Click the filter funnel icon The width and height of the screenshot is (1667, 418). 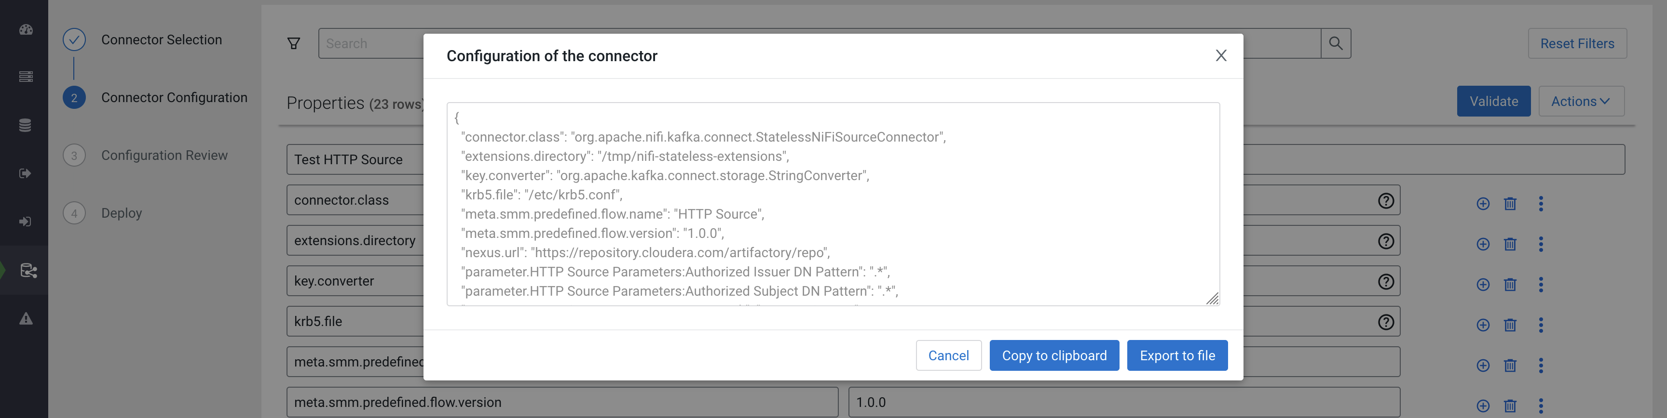coord(294,43)
